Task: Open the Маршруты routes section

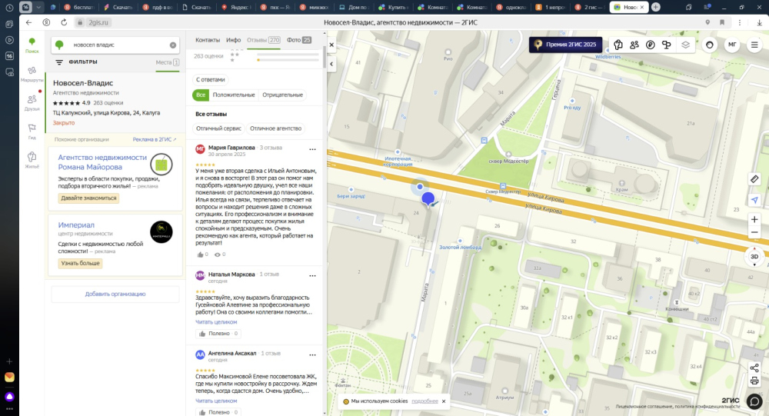Action: tap(32, 74)
